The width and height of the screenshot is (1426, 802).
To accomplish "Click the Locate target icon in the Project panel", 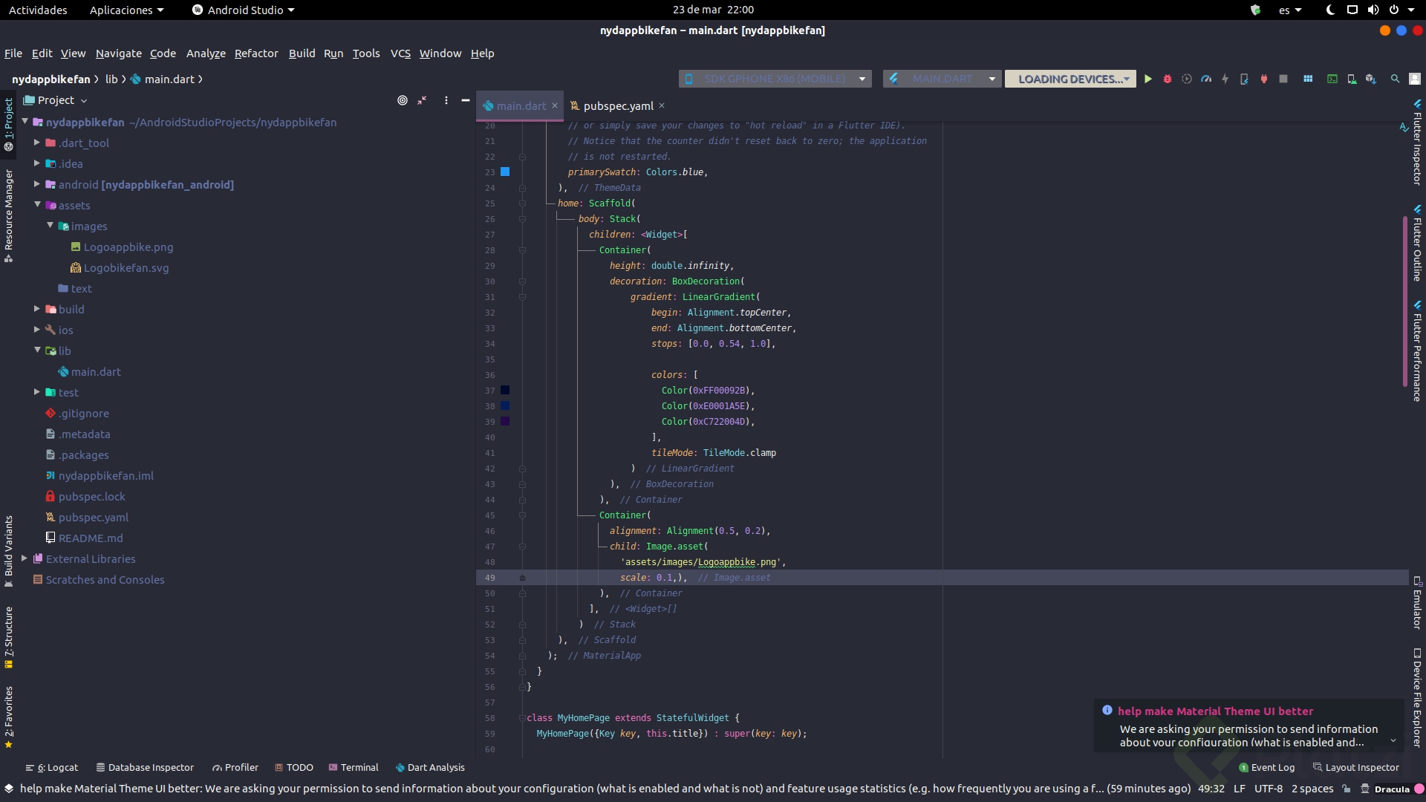I will click(x=403, y=100).
